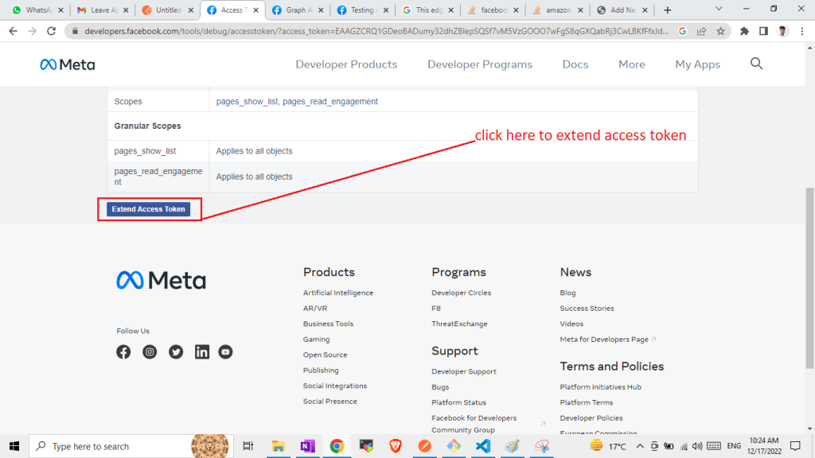The width and height of the screenshot is (815, 458).
Task: Open the Docs navigation item
Action: click(x=575, y=64)
